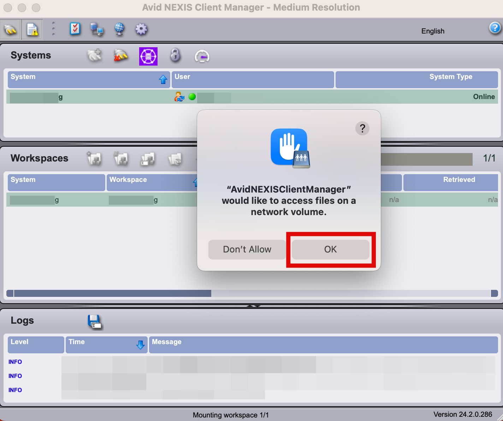Select the highlighted purple storage system icon

coord(148,56)
